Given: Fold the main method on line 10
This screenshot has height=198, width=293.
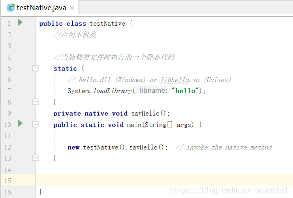Looking at the screenshot, I should pos(35,125).
